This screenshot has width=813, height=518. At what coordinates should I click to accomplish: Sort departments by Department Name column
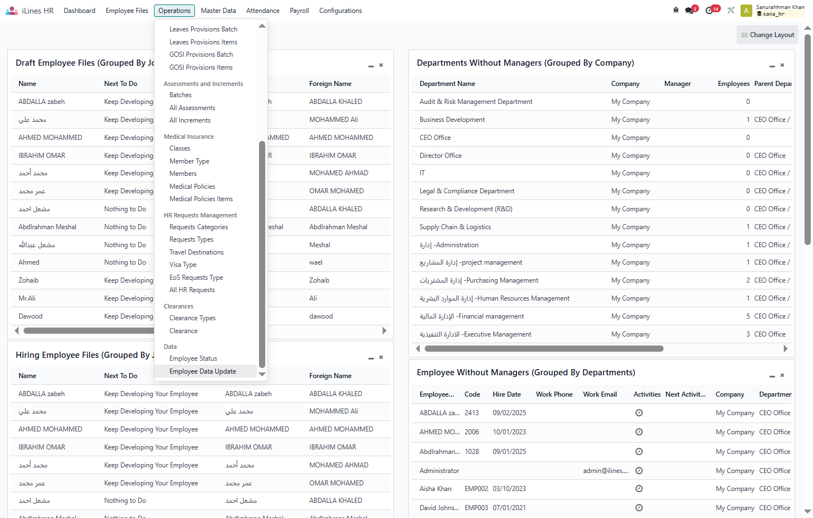447,84
